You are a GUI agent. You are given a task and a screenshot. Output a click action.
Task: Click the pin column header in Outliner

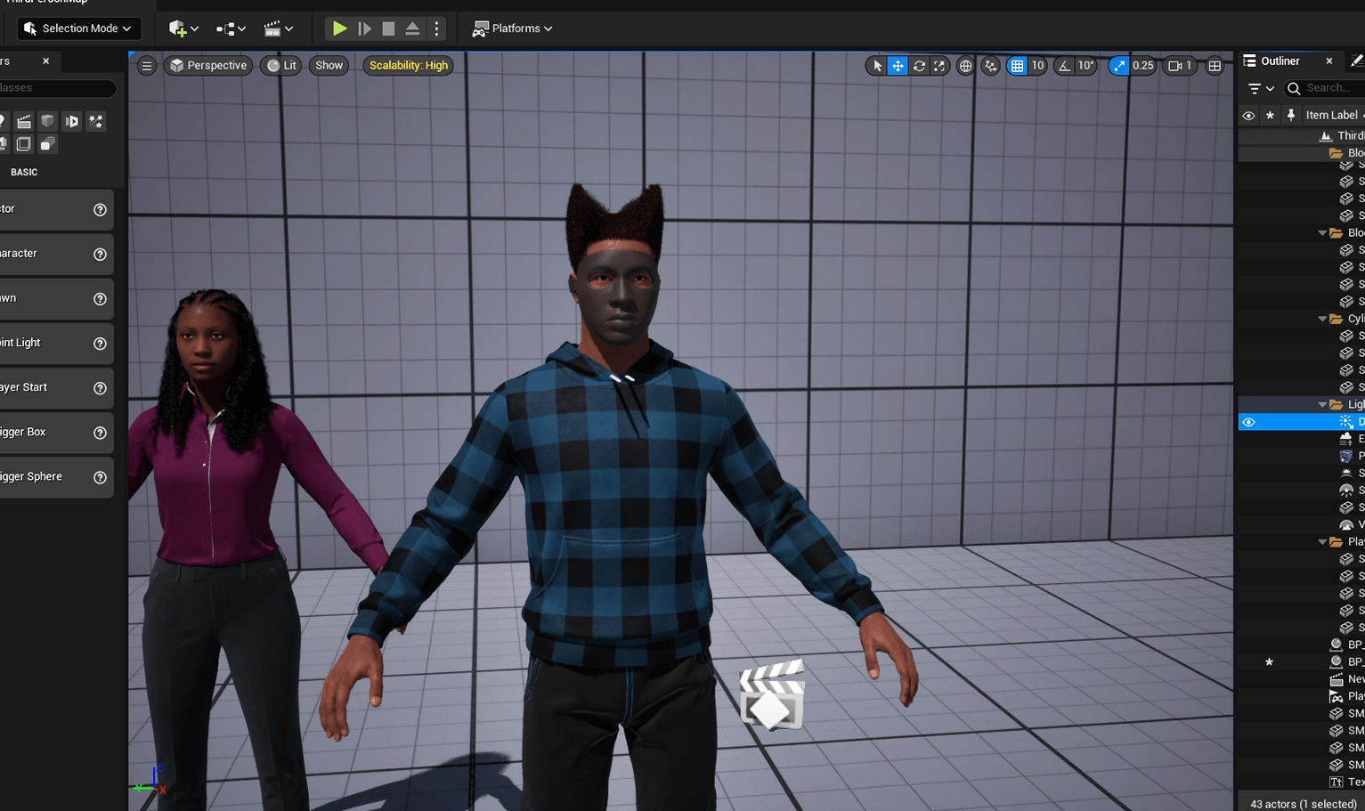[1290, 116]
